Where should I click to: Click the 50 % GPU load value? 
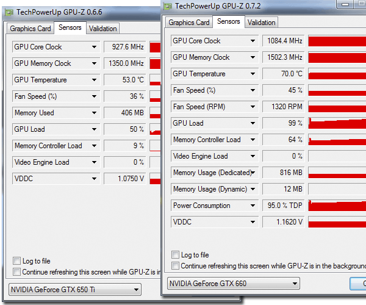click(x=125, y=129)
